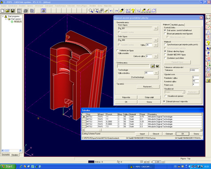Open the Vizualizovat dropdown list

184,92
